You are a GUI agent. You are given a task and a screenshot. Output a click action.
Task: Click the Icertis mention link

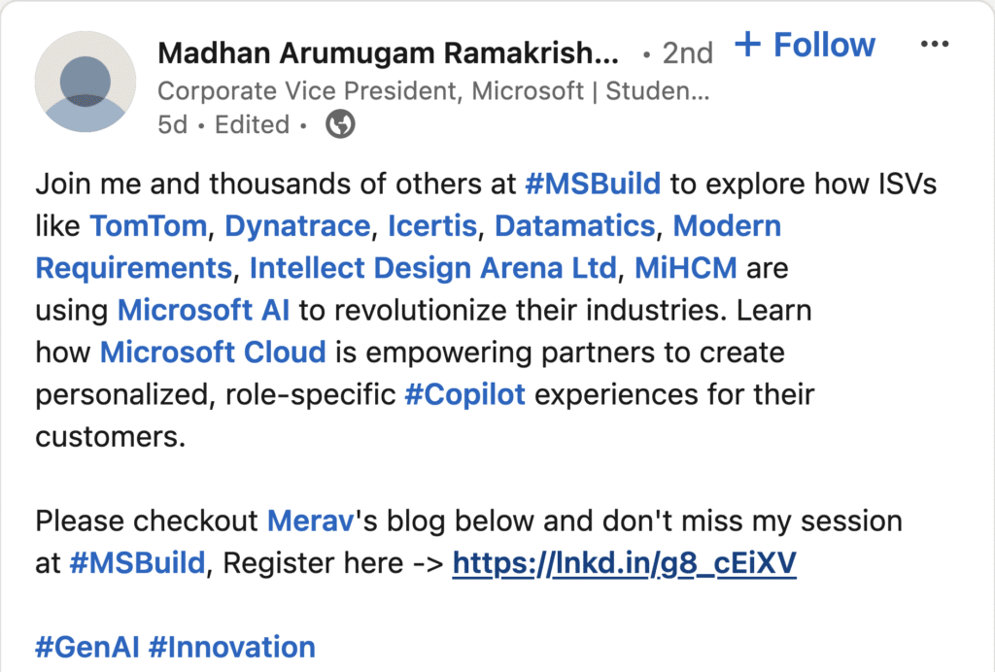click(x=432, y=226)
